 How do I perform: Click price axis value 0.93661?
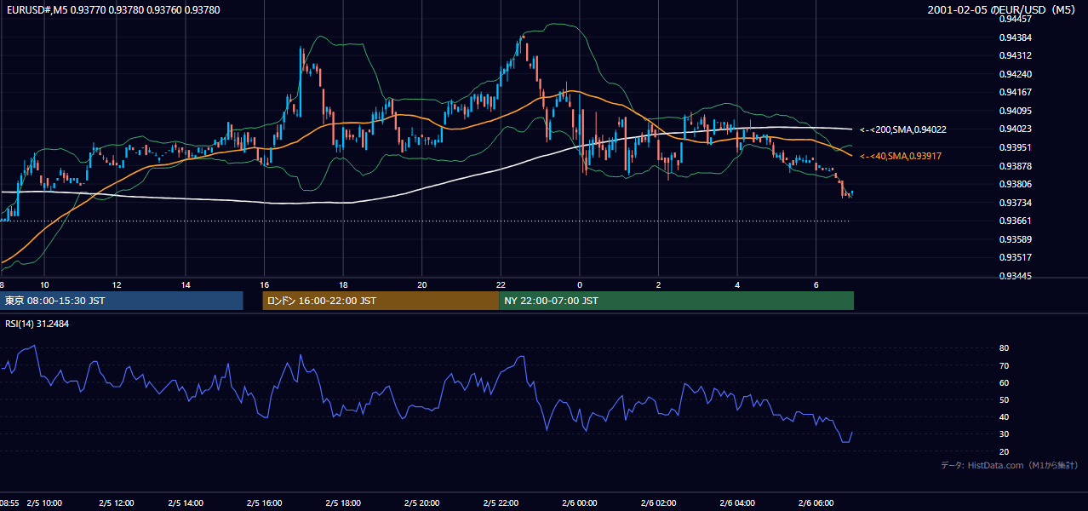tap(1016, 221)
